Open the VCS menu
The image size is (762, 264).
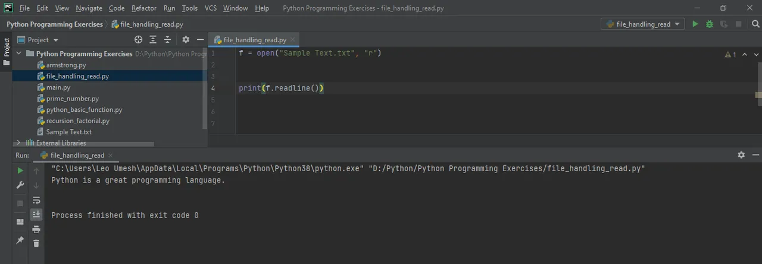click(x=211, y=8)
